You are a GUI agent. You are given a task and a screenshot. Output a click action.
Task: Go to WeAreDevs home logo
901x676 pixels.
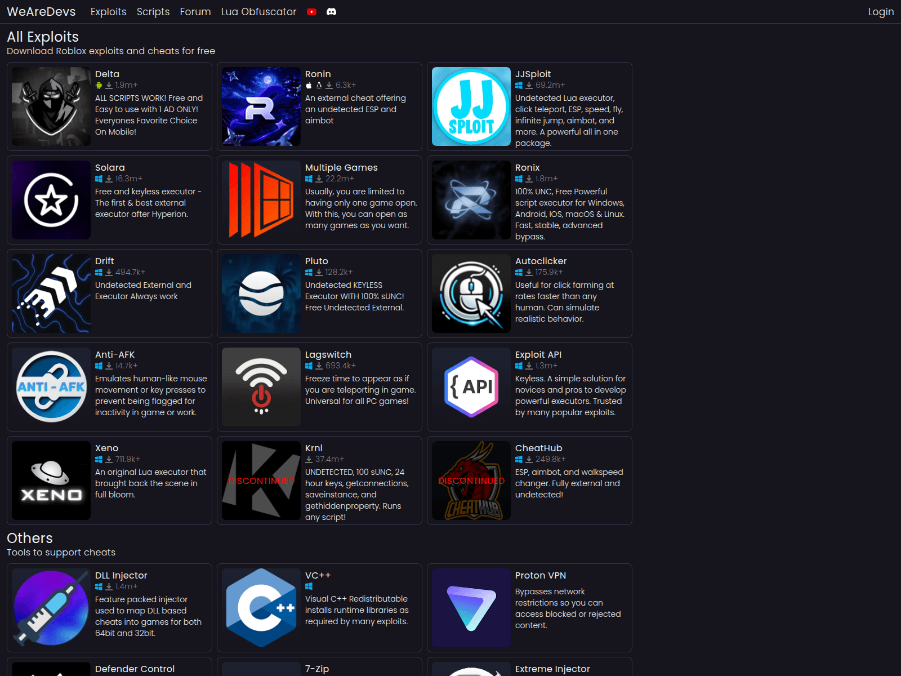coord(41,12)
